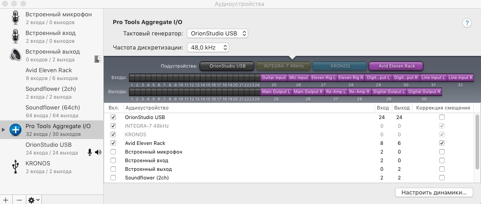Click the Встроенный выход speaker icon

point(15,55)
